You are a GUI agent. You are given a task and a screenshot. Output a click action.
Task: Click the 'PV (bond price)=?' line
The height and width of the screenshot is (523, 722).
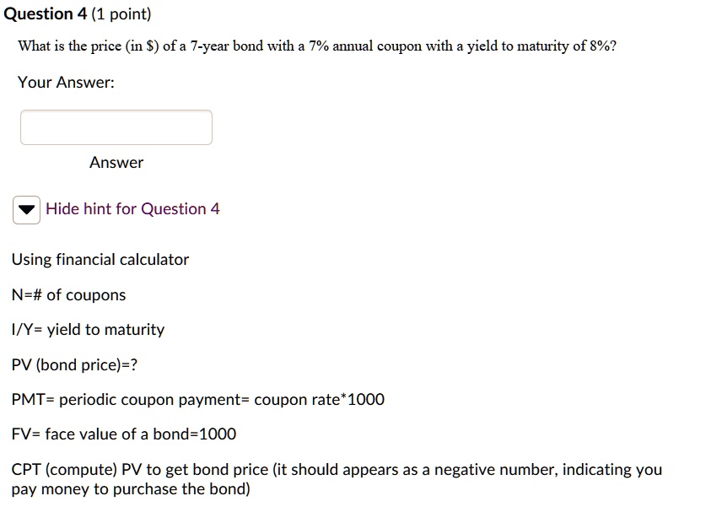tap(74, 365)
